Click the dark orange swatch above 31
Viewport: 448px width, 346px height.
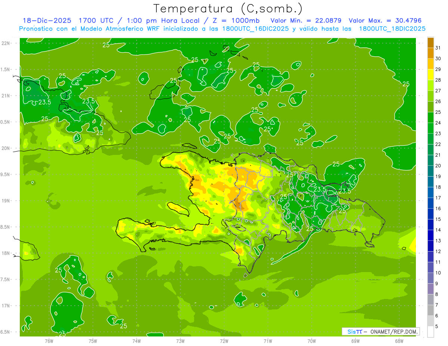(430, 43)
